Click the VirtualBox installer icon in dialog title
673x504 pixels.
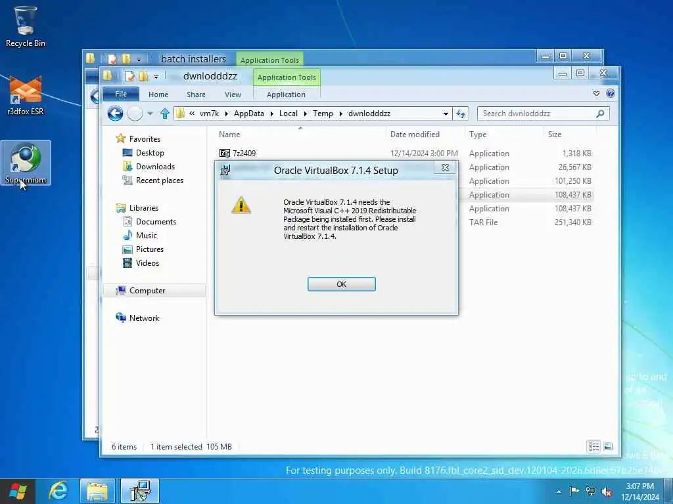point(225,170)
